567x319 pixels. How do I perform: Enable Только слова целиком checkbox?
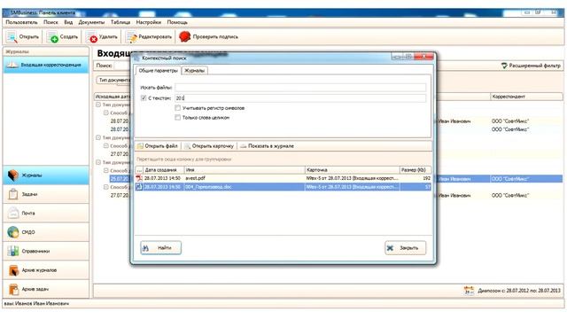pyautogui.click(x=177, y=117)
